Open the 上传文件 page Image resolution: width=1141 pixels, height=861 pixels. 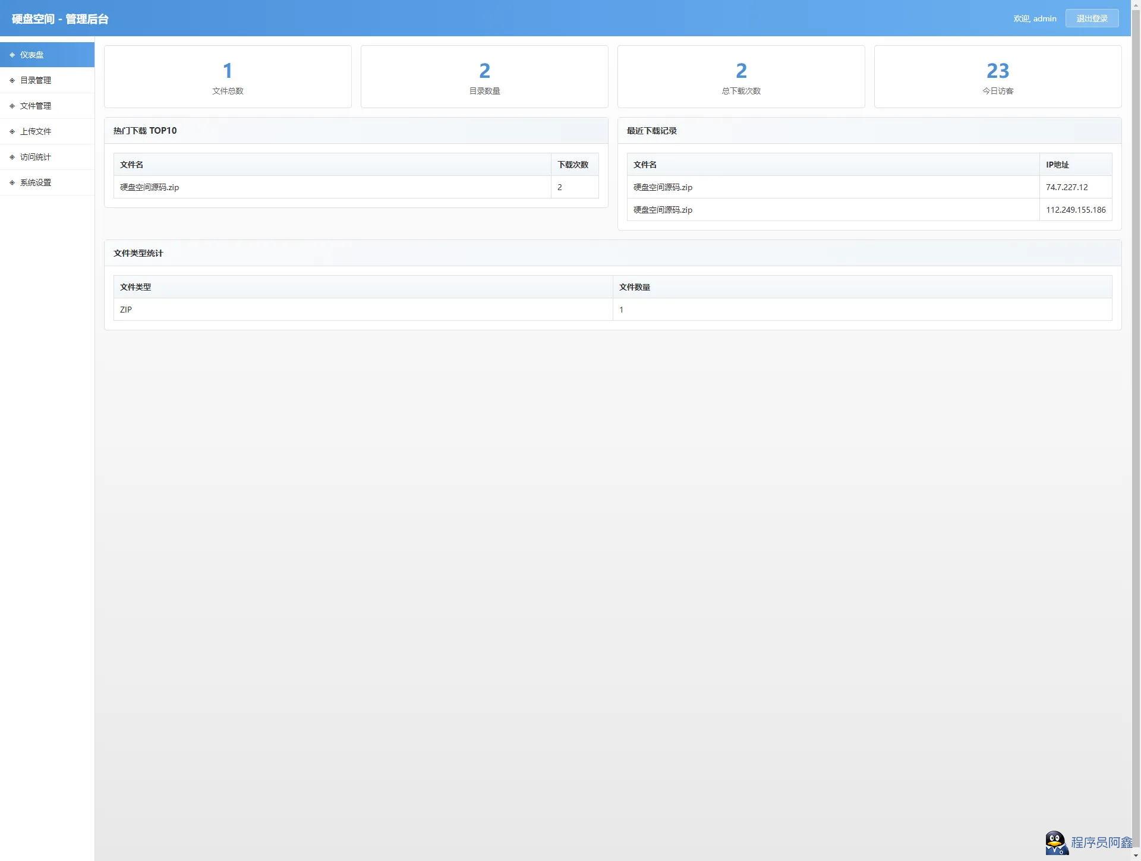pos(36,131)
